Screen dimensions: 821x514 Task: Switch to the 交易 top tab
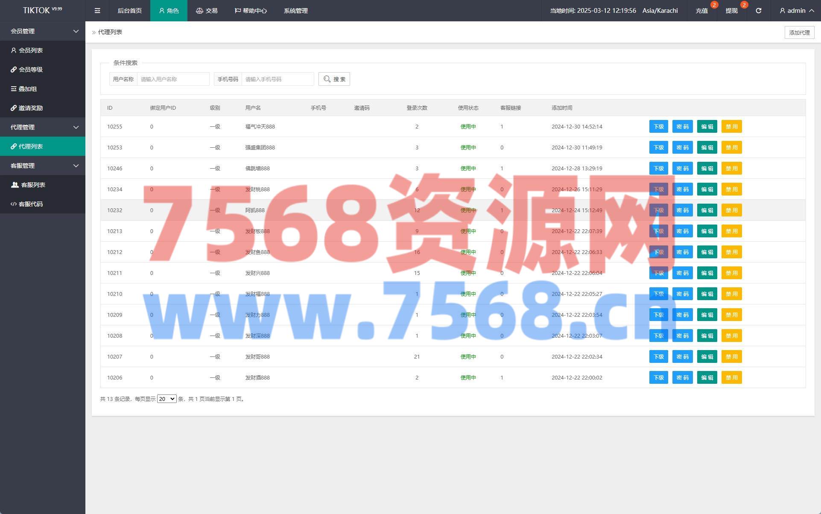click(207, 11)
